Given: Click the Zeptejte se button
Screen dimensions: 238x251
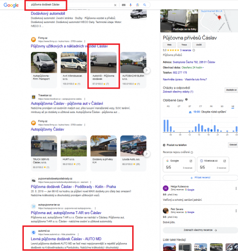Looking at the screenshot, I should [231, 90].
